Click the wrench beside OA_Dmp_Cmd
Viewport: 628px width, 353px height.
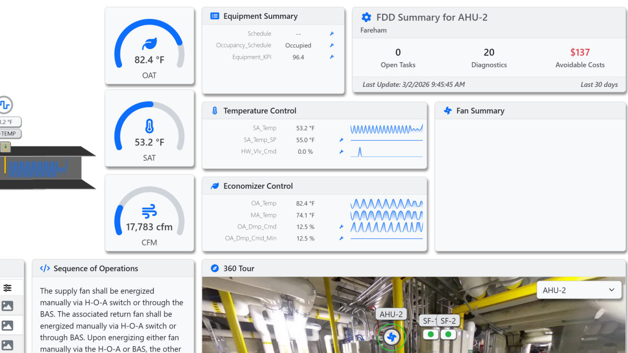click(341, 226)
